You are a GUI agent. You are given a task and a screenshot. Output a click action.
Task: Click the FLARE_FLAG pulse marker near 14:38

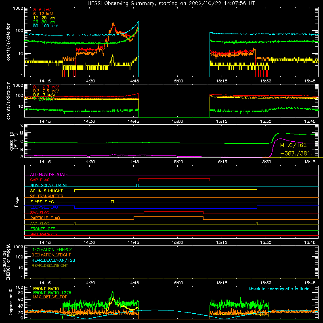point(112,201)
